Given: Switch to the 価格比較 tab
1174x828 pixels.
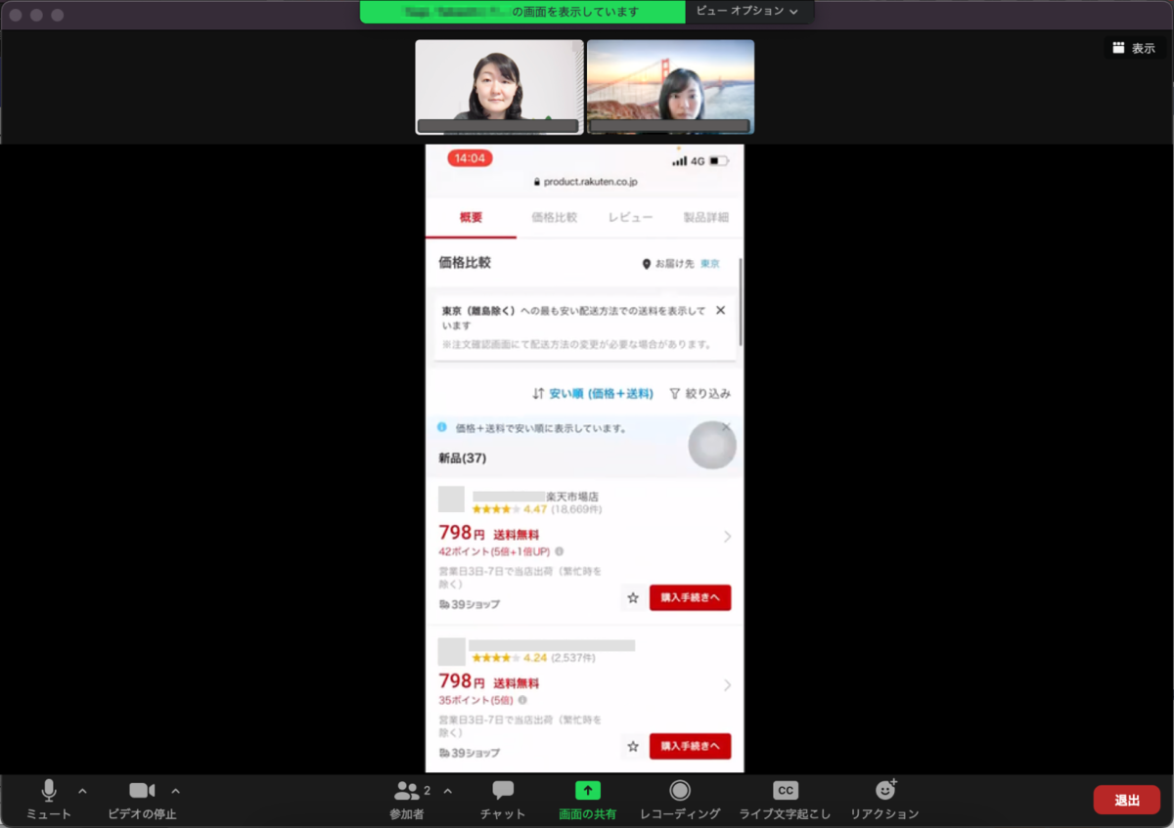Looking at the screenshot, I should 553,217.
